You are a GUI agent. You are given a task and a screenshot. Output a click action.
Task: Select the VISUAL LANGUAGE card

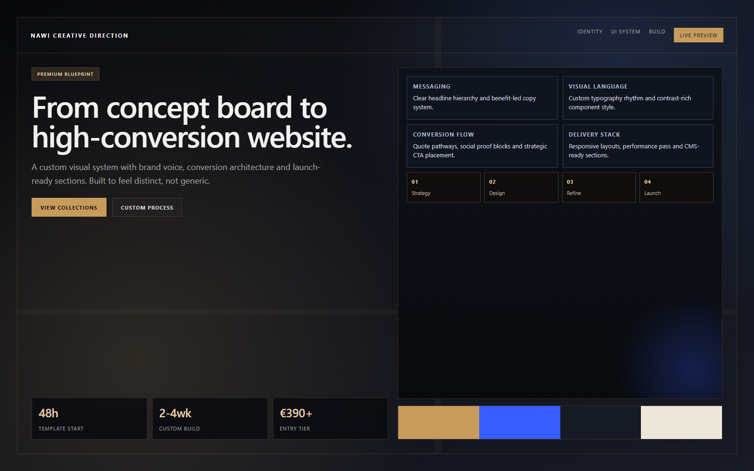point(638,97)
